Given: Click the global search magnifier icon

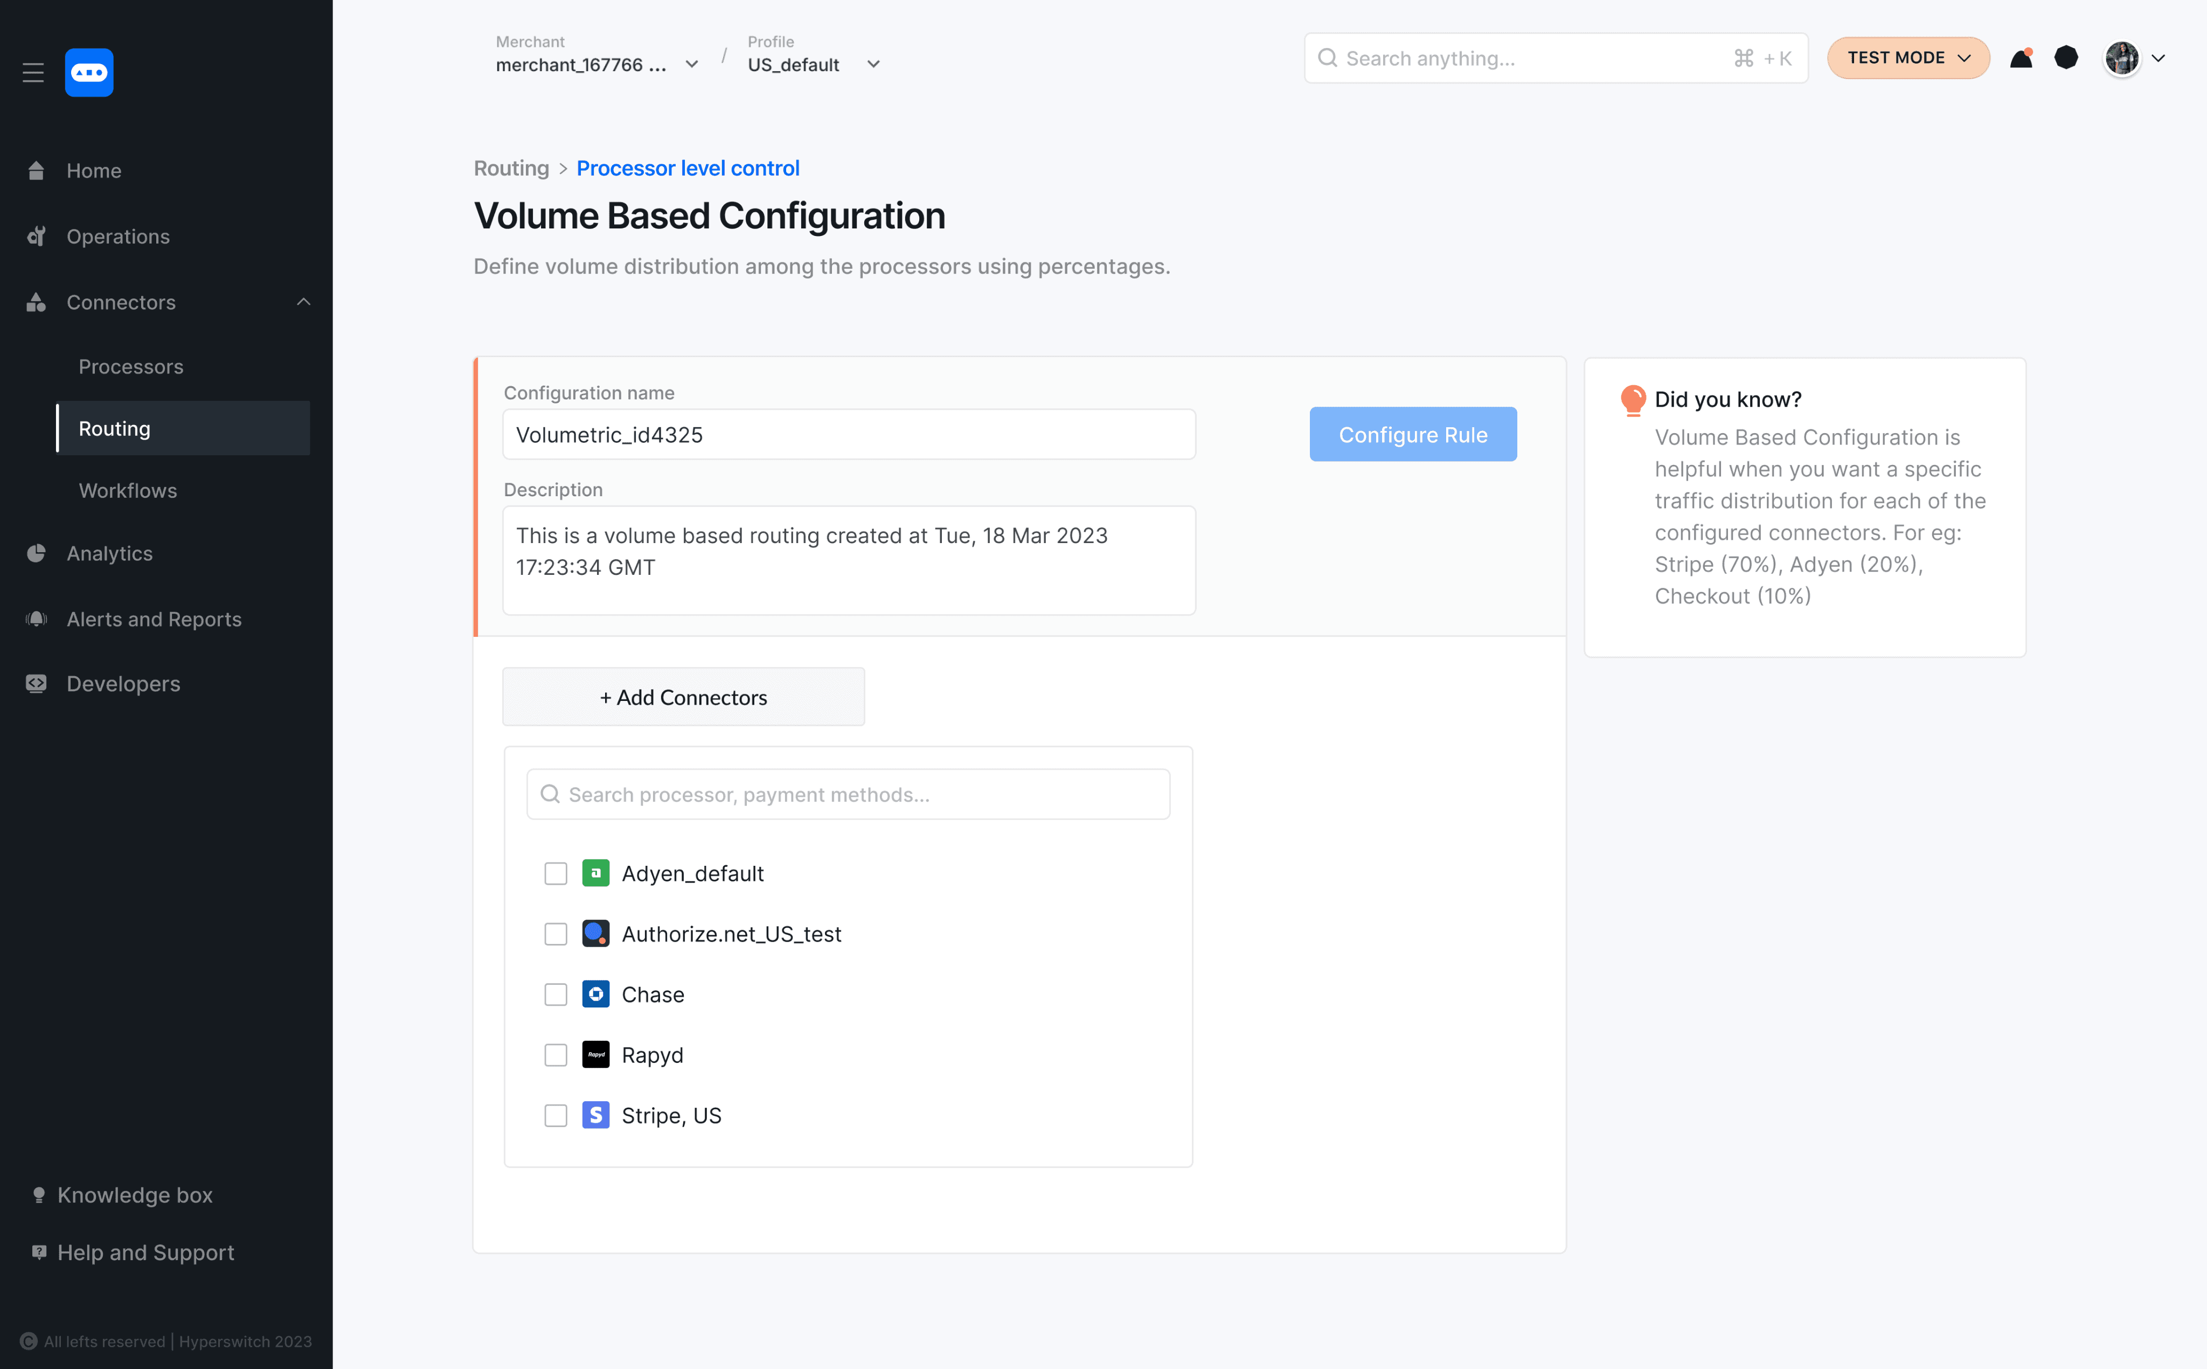Looking at the screenshot, I should coord(1327,58).
